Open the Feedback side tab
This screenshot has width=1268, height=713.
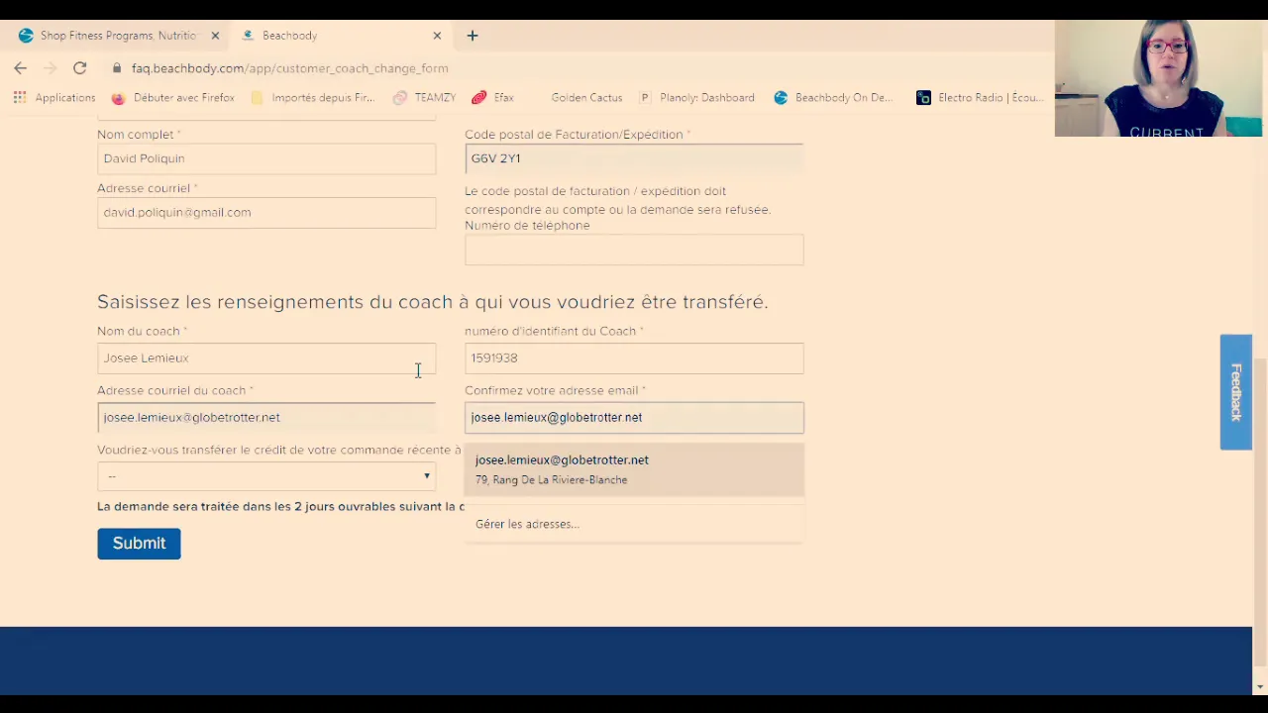click(x=1236, y=392)
